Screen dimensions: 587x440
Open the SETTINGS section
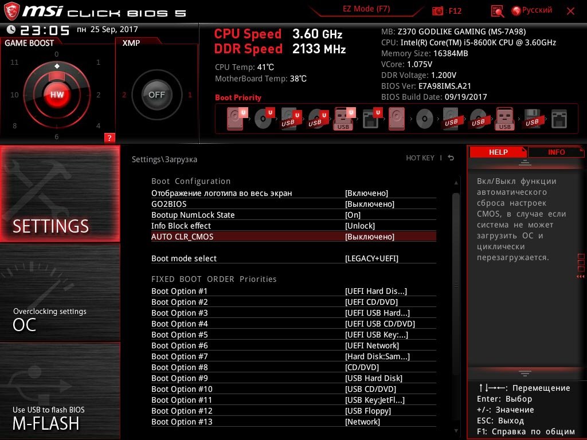click(x=60, y=194)
